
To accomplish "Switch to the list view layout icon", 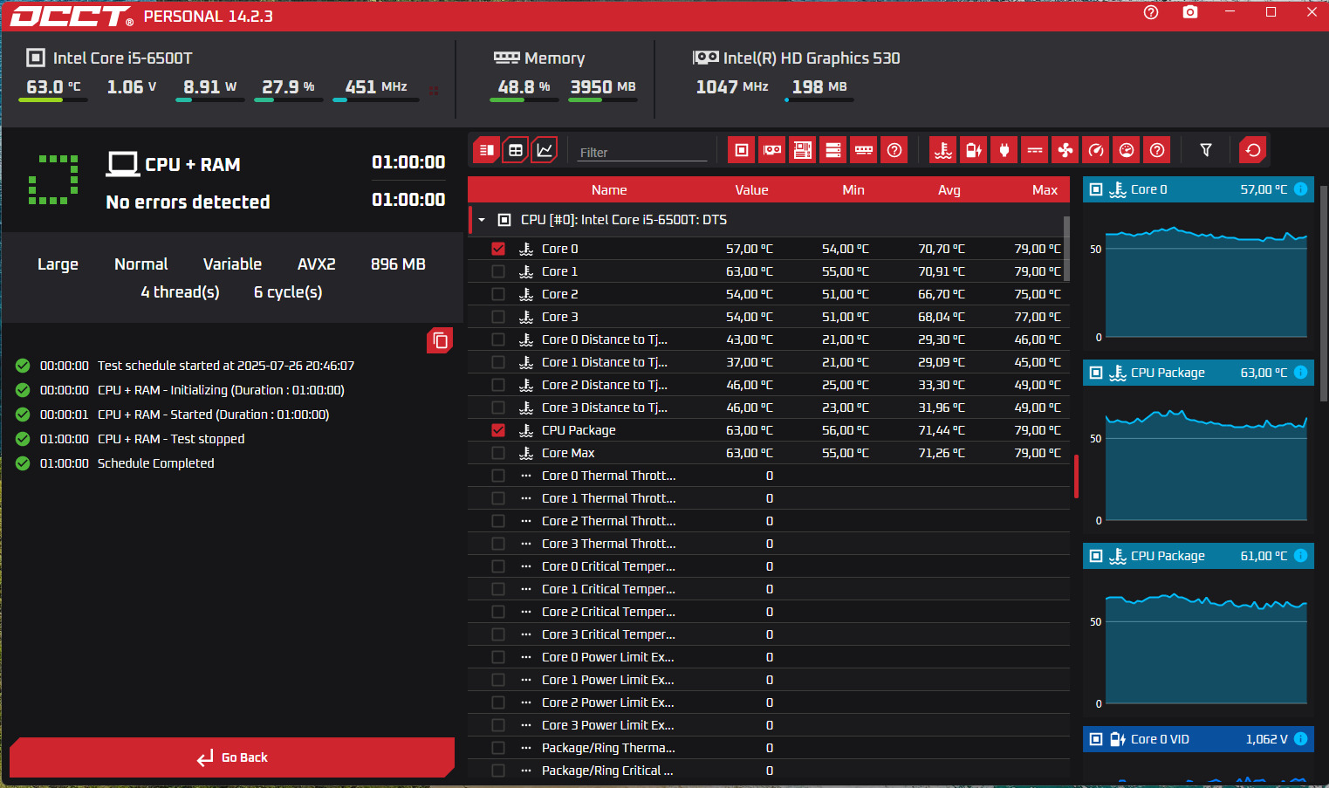I will [x=486, y=150].
